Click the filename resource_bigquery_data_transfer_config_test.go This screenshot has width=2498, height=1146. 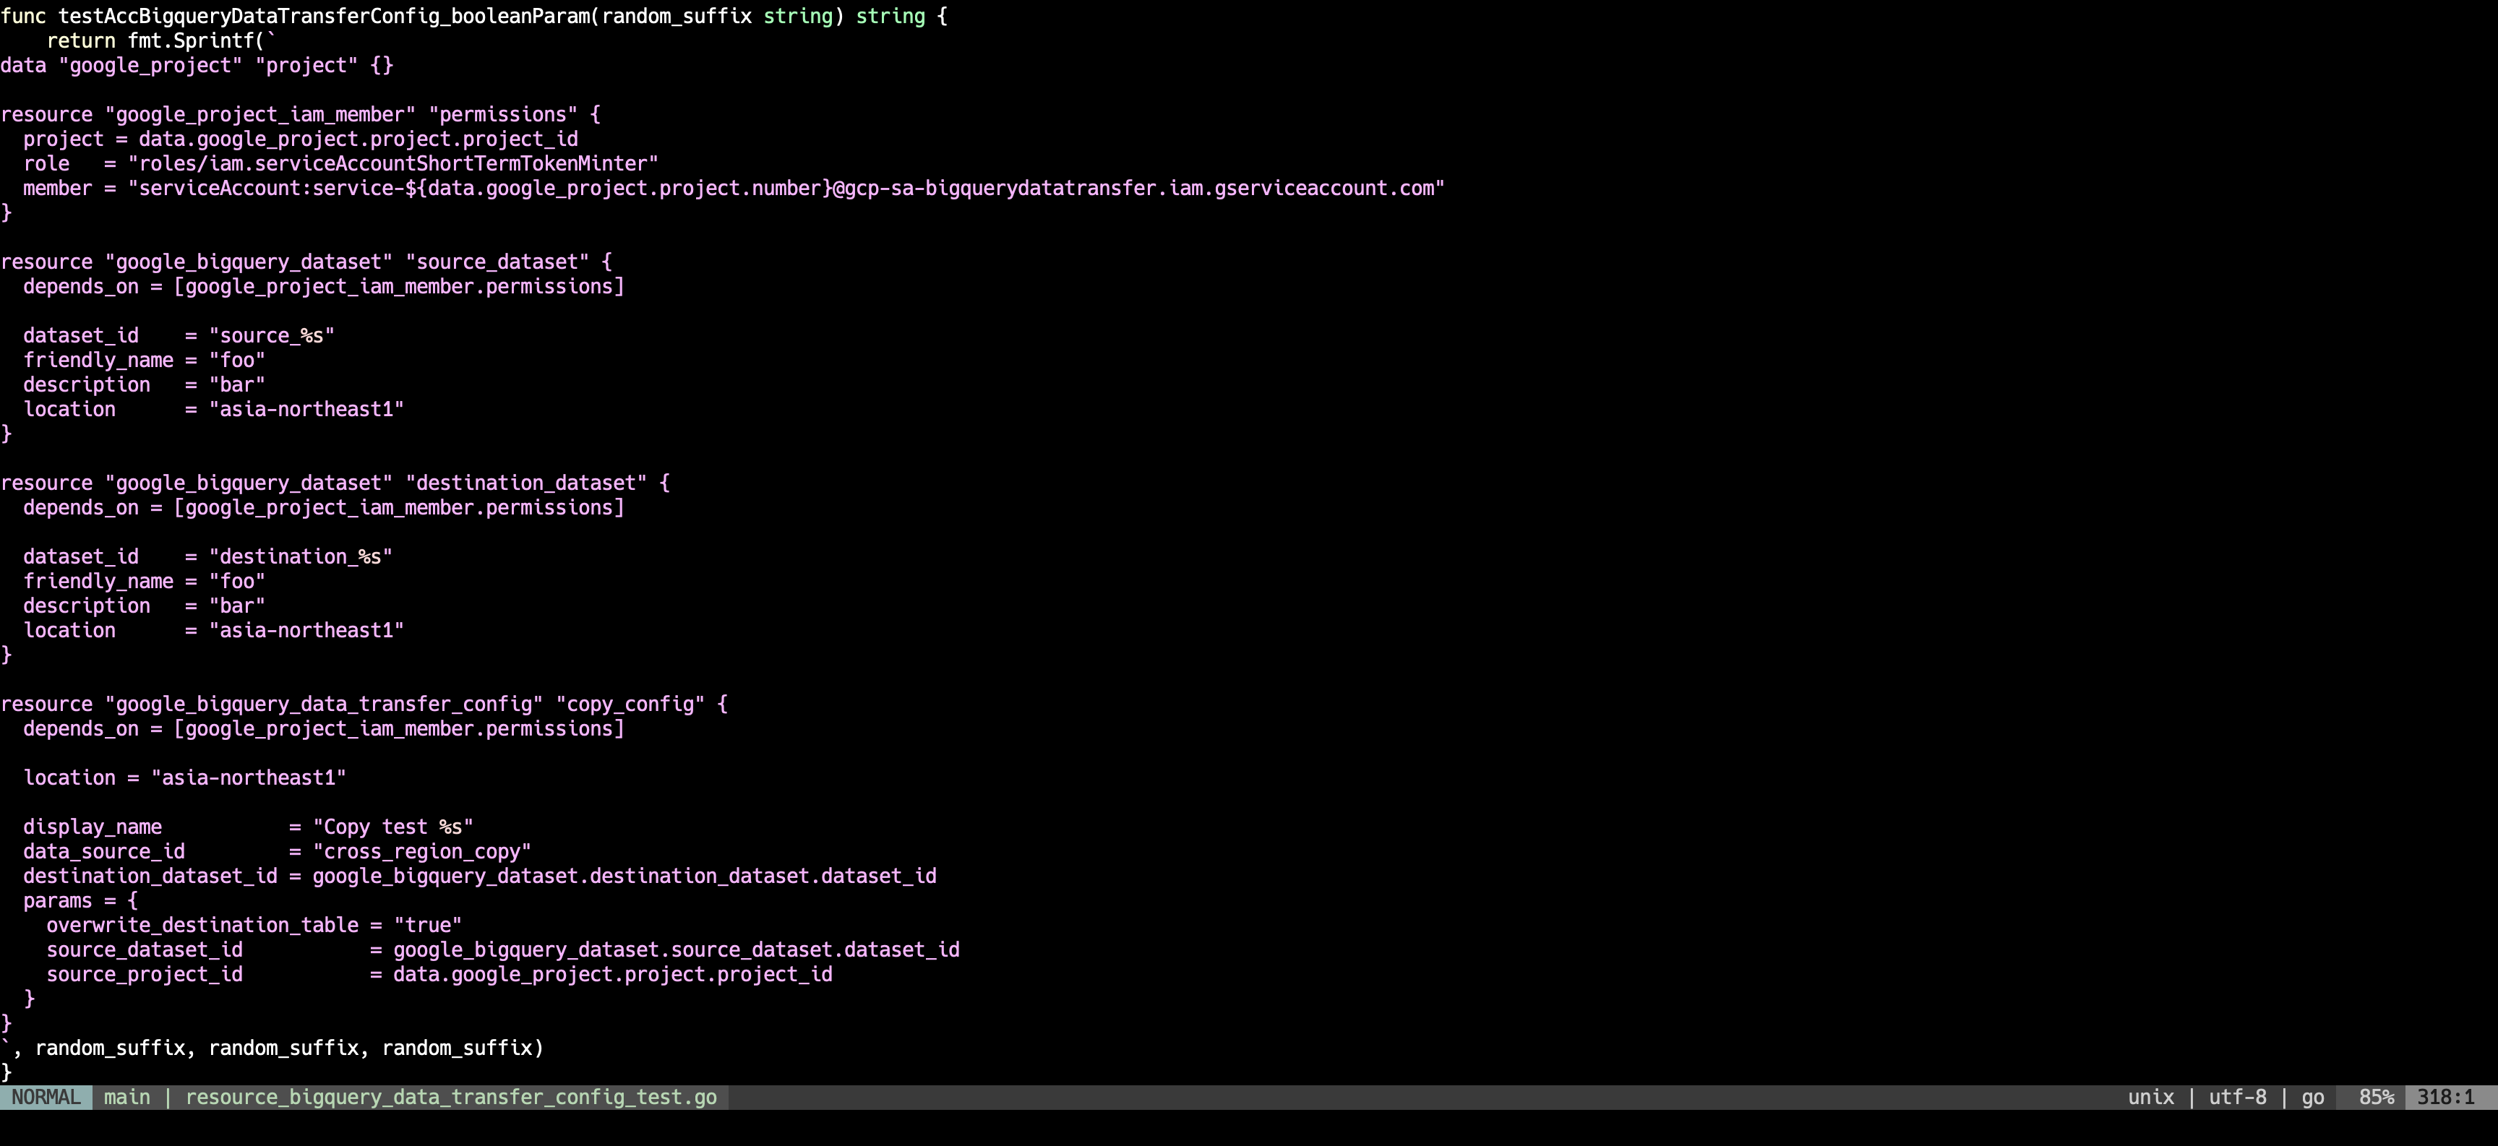452,1097
